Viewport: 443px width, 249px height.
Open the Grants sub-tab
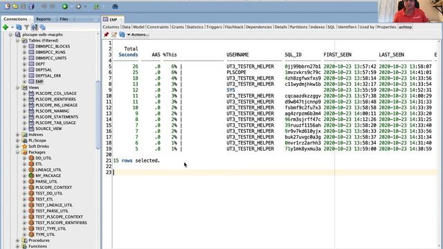[177, 27]
